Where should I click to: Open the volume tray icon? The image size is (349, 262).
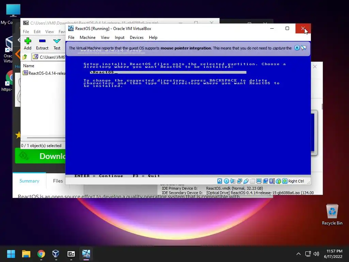[x=316, y=254]
